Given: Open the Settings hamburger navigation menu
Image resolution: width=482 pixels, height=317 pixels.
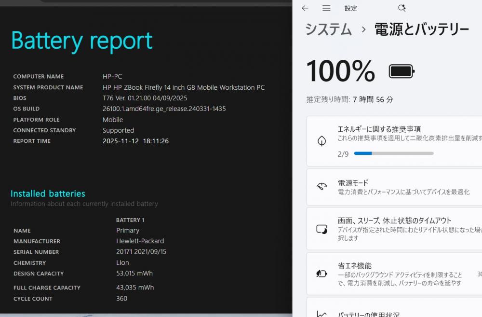Looking at the screenshot, I should click(326, 8).
